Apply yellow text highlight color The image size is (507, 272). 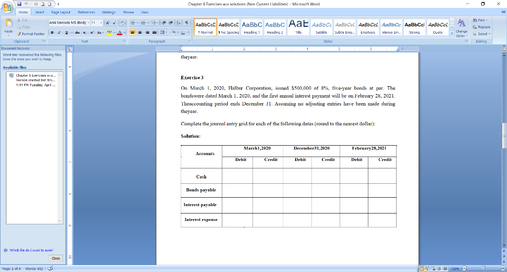pyautogui.click(x=109, y=32)
